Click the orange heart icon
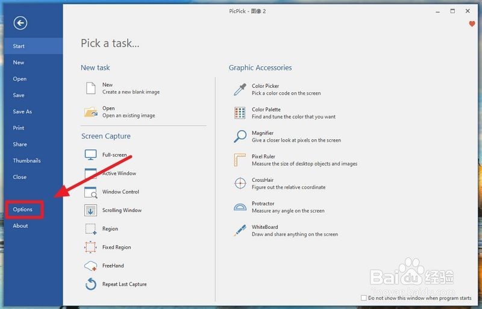 [472, 23]
